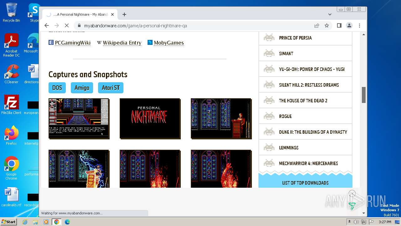
Task: Open Windows Media Player from the taskbar
Action: 46,222
